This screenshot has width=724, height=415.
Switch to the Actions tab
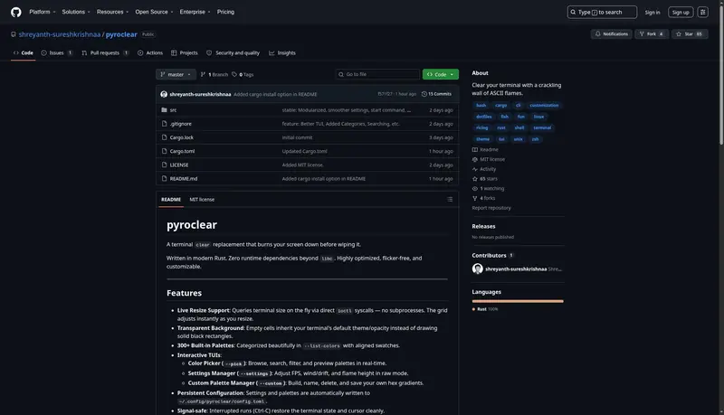tap(150, 53)
